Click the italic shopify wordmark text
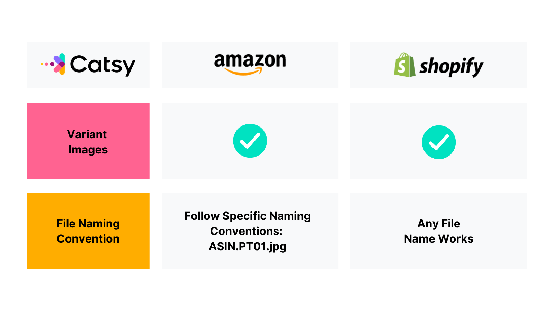Viewport: 554px width, 311px height. (451, 66)
